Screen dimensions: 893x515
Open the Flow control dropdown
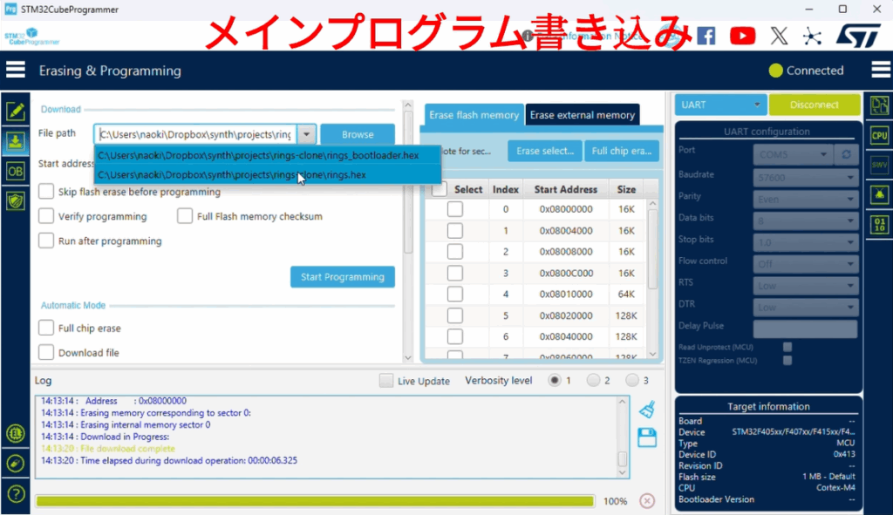(x=805, y=264)
